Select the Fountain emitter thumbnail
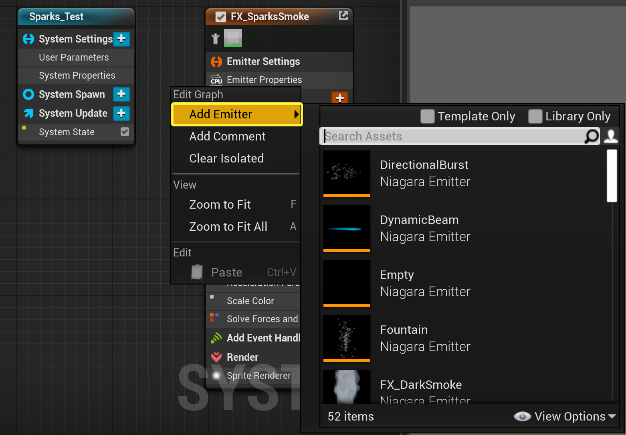This screenshot has width=626, height=435. [x=347, y=339]
